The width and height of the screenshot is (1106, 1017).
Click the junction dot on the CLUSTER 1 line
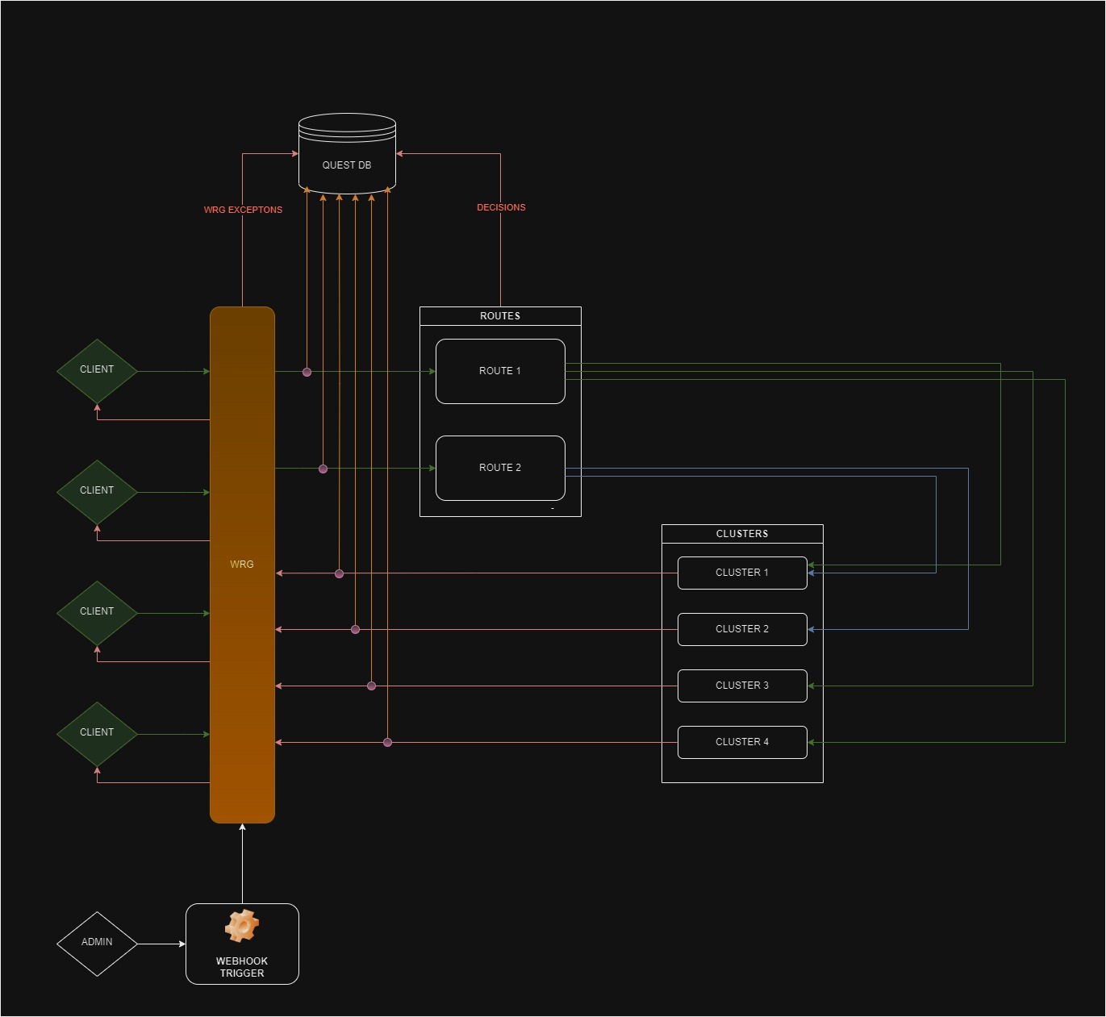pos(339,573)
